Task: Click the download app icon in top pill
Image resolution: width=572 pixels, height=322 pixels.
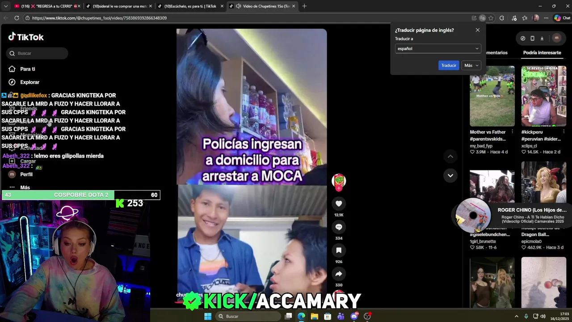Action: tap(542, 38)
